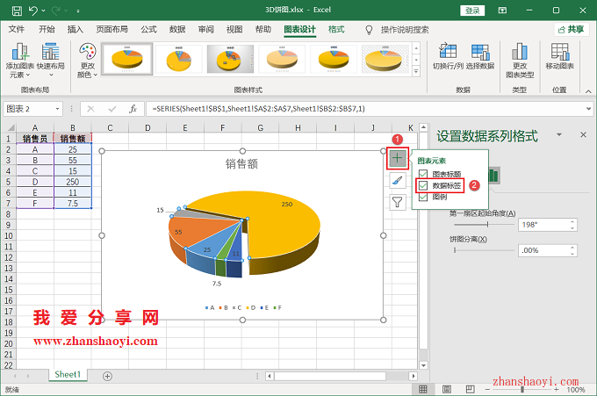The width and height of the screenshot is (597, 396).
Task: Select the Sheet1 worksheet tab
Action: (x=68, y=374)
